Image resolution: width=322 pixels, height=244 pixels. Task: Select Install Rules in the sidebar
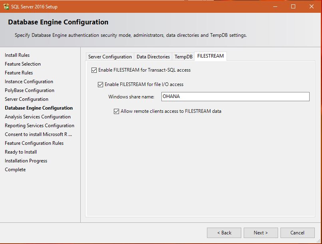point(17,55)
